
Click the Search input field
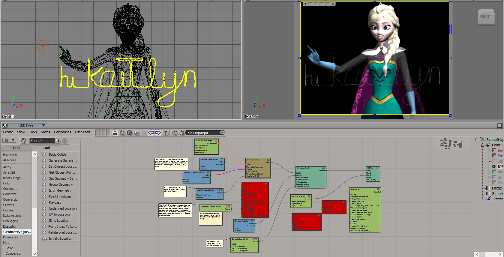pos(42,140)
